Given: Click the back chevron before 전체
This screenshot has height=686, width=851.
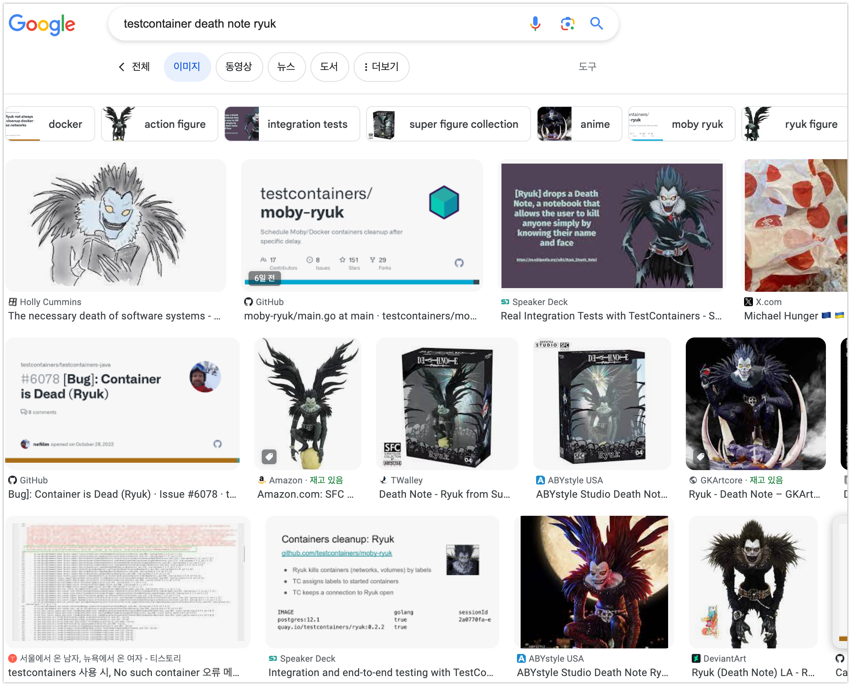Looking at the screenshot, I should click(121, 67).
